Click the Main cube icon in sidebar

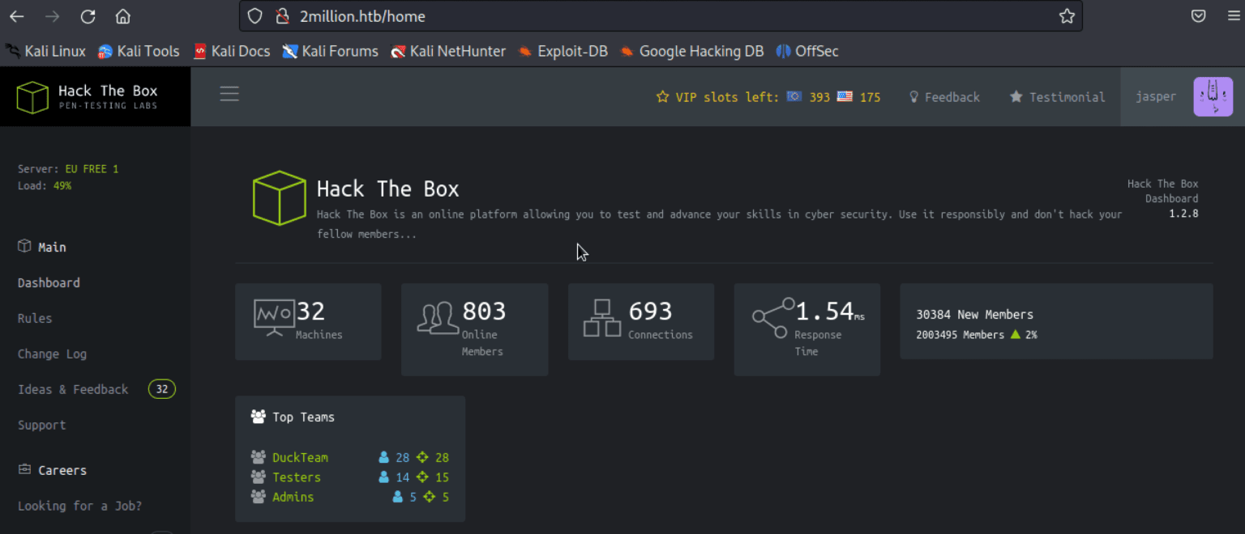(24, 246)
